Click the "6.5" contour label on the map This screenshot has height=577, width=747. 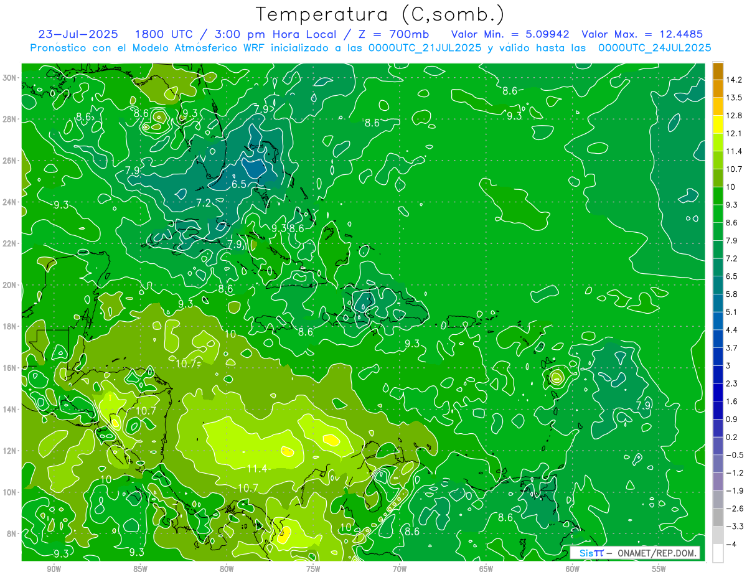click(239, 184)
